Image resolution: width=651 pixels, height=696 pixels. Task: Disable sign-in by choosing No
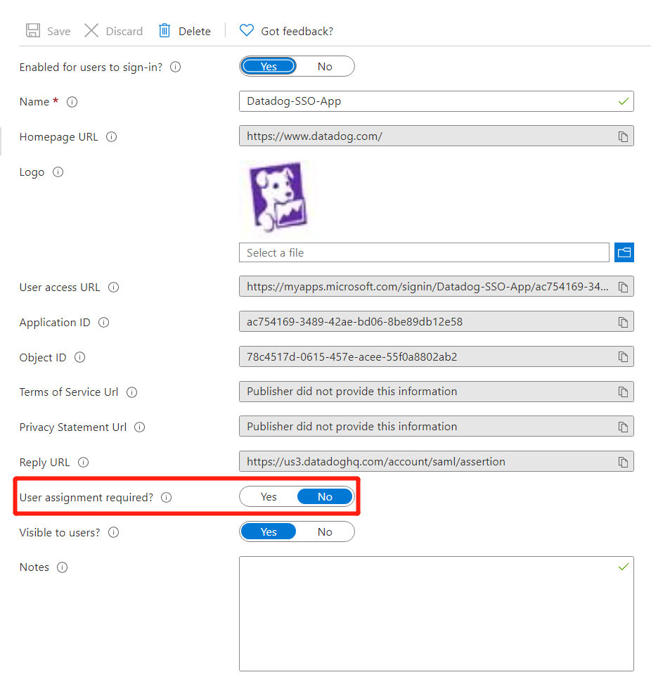325,67
